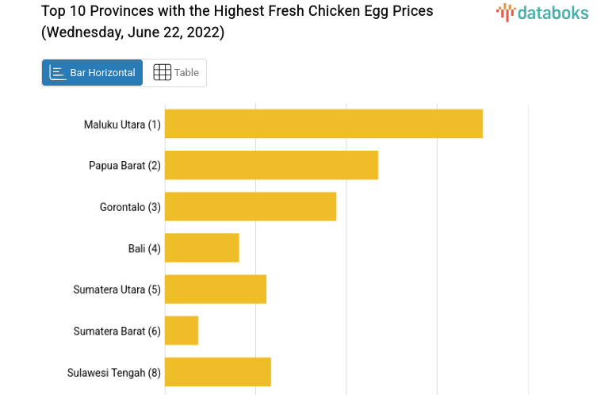This screenshot has height=395, width=597.
Task: Click the databoks logo icon
Action: point(505,12)
